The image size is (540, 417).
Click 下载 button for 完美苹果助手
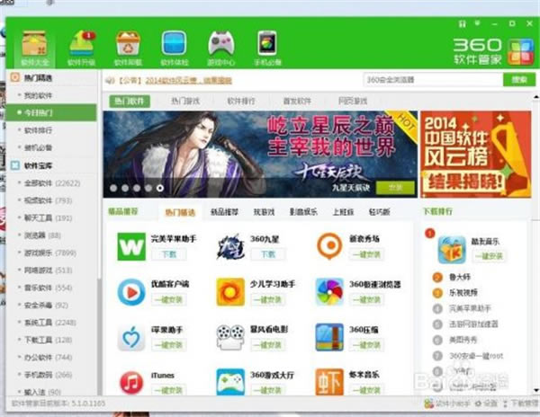click(x=169, y=254)
